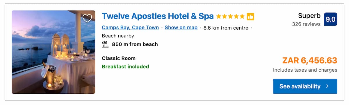Click the Show on map link
The width and height of the screenshot is (349, 105).
click(x=181, y=28)
